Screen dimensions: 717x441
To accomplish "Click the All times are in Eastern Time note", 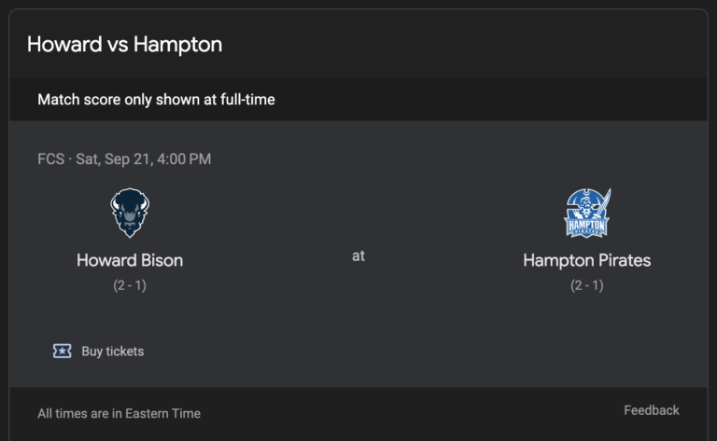I will pos(119,413).
